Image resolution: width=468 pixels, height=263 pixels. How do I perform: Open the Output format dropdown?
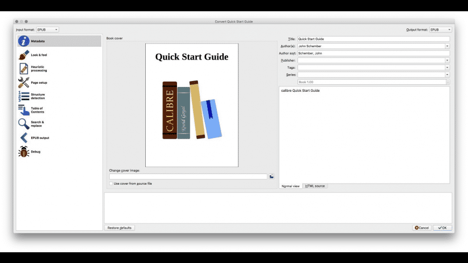click(x=441, y=30)
